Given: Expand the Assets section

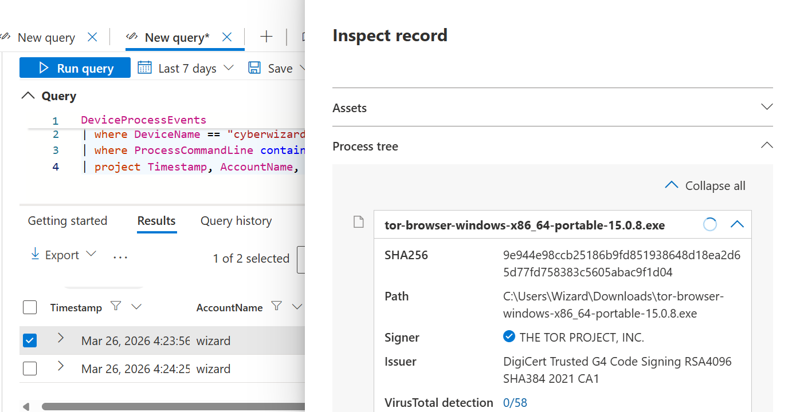Looking at the screenshot, I should tap(766, 108).
